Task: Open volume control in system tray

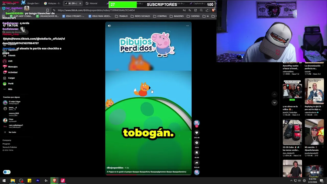Action: pos(300,181)
